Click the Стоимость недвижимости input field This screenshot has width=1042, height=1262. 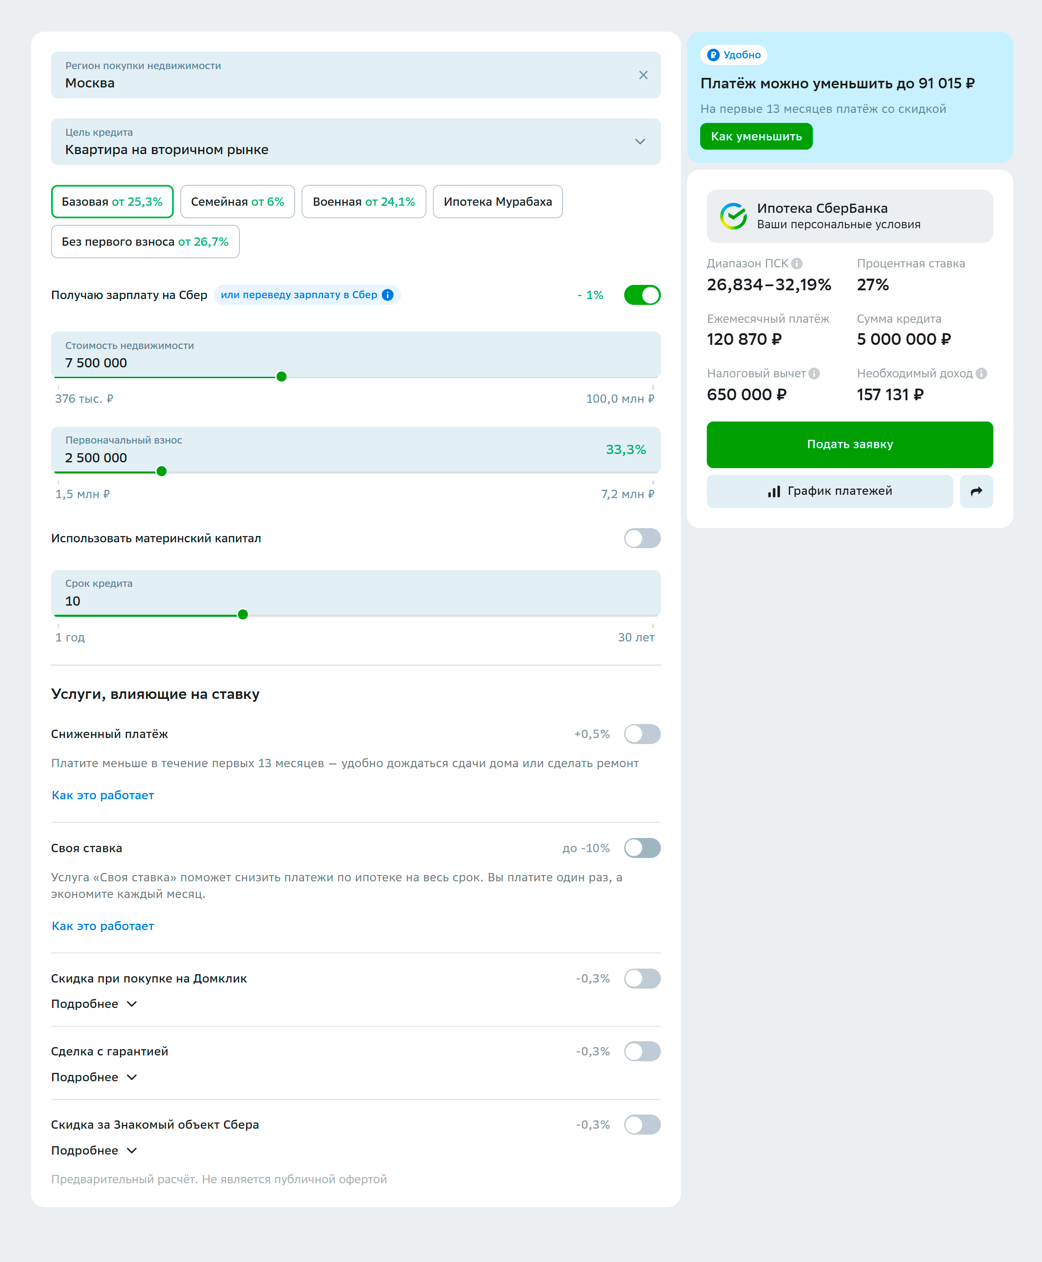pyautogui.click(x=355, y=355)
